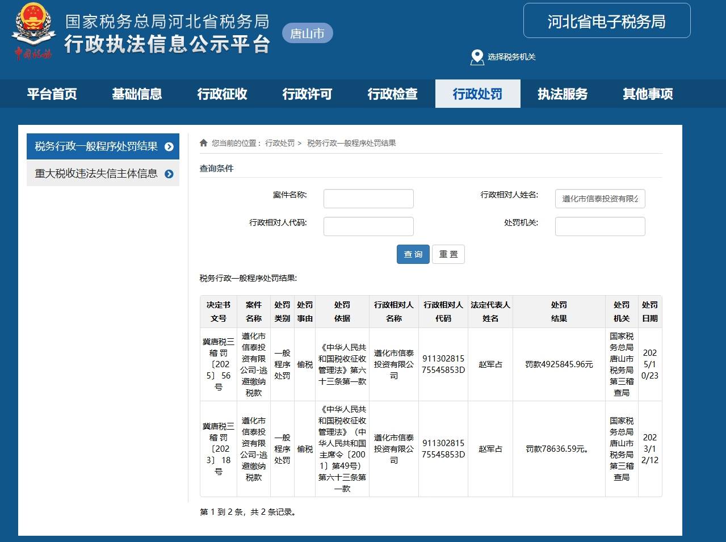Click the arrow icon on 重大税收违法失信主体信息
726x542 pixels.
click(x=169, y=174)
